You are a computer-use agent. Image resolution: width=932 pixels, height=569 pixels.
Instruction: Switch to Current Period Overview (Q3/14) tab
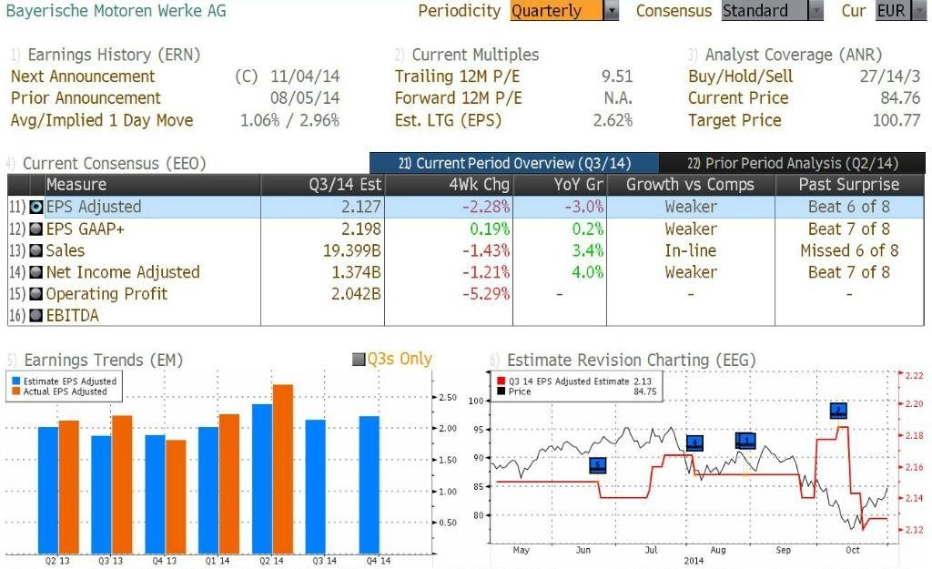(x=514, y=163)
